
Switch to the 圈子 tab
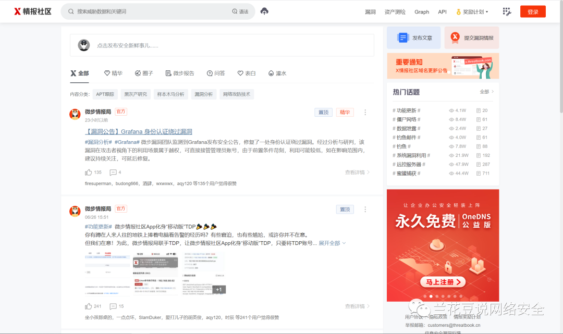pyautogui.click(x=144, y=73)
